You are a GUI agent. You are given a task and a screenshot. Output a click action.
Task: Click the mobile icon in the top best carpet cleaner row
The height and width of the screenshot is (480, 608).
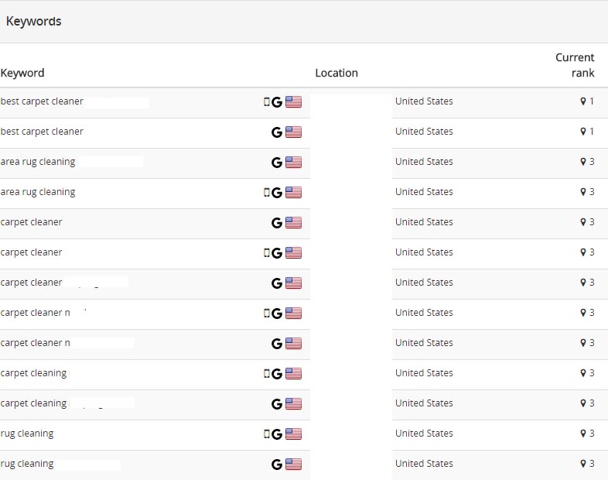267,102
